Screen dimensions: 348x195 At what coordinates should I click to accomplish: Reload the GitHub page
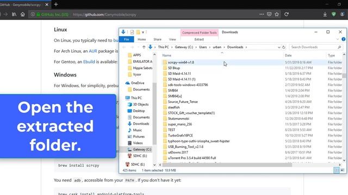(x=287, y=15)
